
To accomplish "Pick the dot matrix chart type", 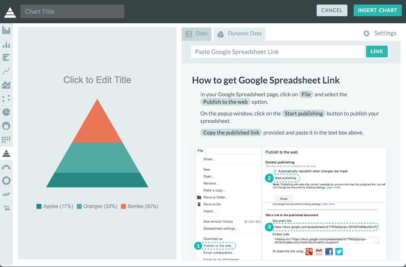I will click(6, 140).
